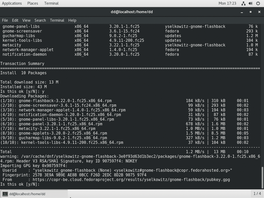Open the View menu
This screenshot has width=264, height=198.
[27, 20]
